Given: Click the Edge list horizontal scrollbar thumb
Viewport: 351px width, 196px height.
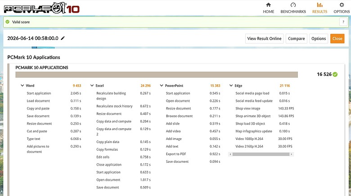Looking at the screenshot, I should point(261,154).
